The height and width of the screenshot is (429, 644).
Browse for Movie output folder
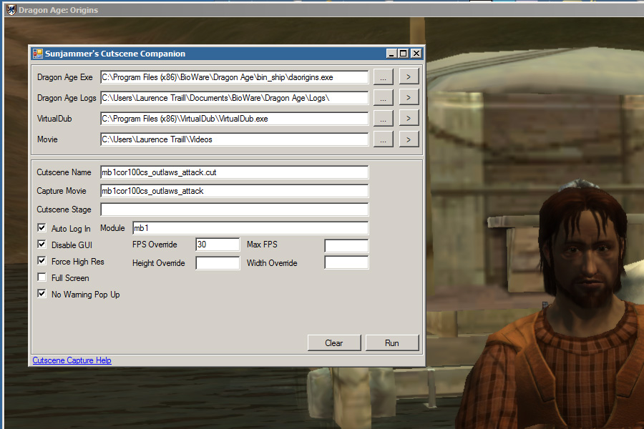pyautogui.click(x=383, y=139)
